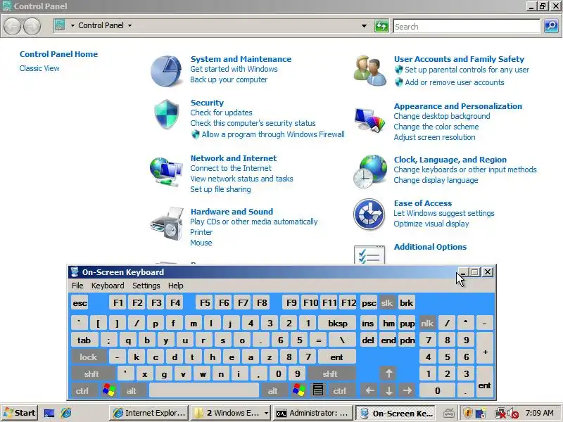Image resolution: width=563 pixels, height=422 pixels.
Task: Open the Help menu of On-Screen Keyboard
Action: 175,286
